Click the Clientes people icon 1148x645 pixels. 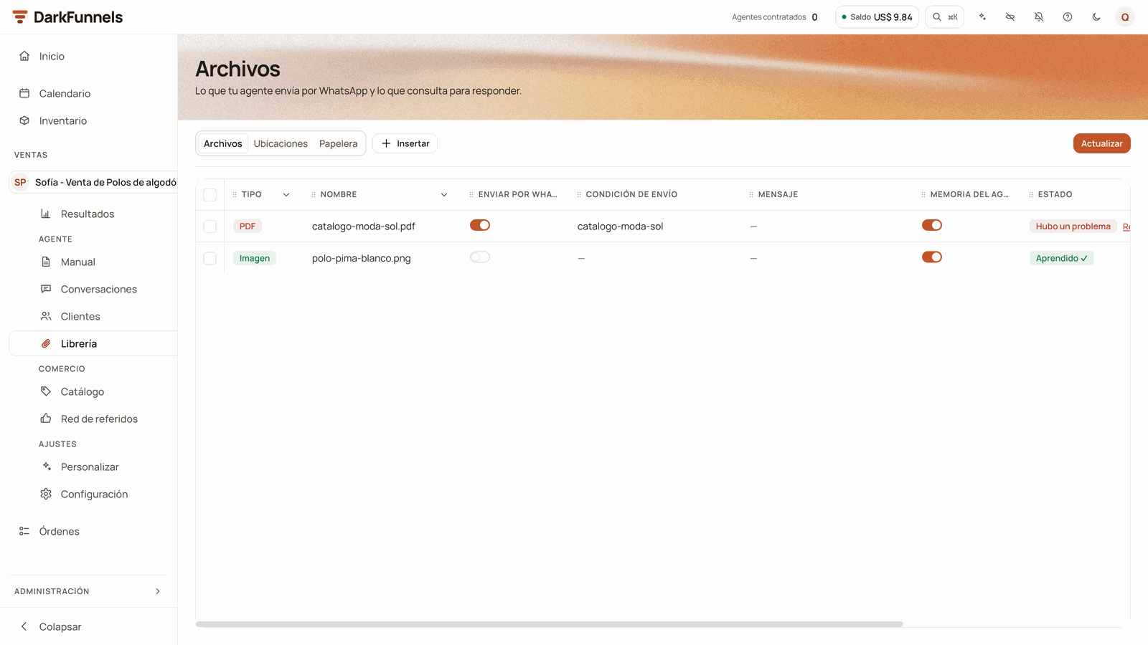[46, 316]
